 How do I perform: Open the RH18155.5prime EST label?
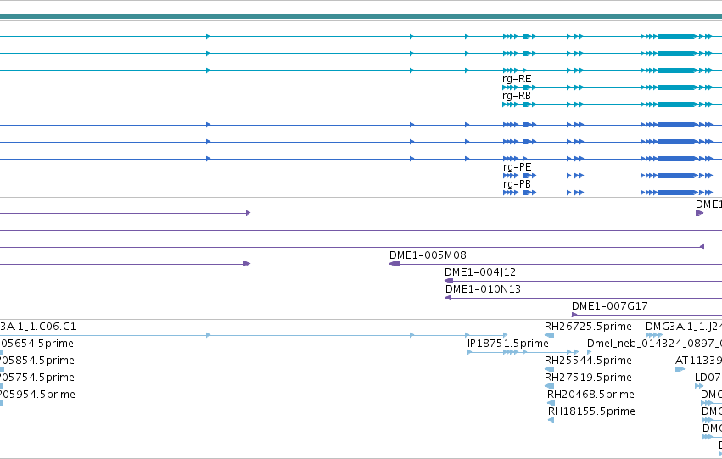pos(591,411)
